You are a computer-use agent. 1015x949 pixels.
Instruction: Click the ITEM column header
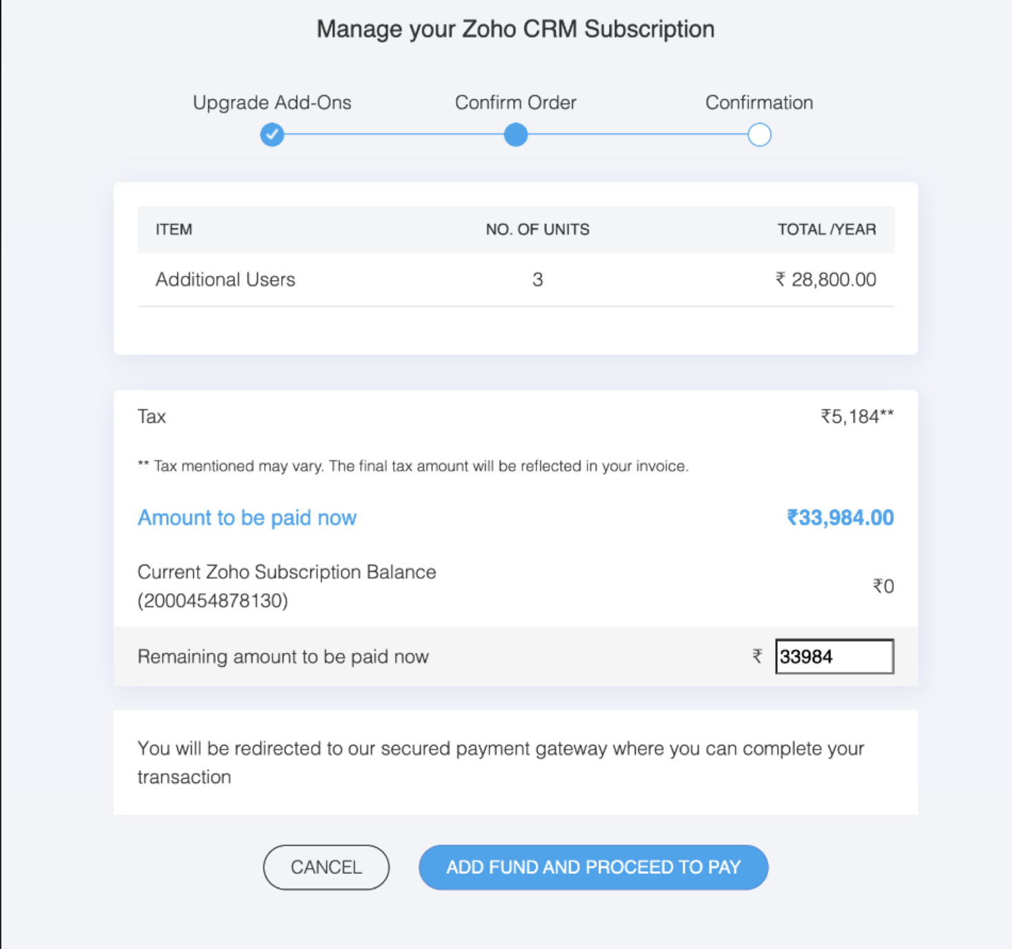pos(174,230)
